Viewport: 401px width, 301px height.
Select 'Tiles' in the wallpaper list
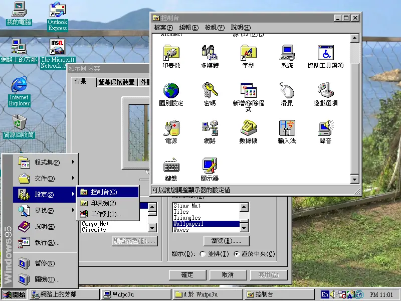coord(206,212)
